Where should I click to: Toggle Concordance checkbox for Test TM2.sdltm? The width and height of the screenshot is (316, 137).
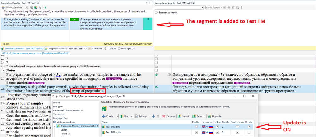[x=237, y=132]
